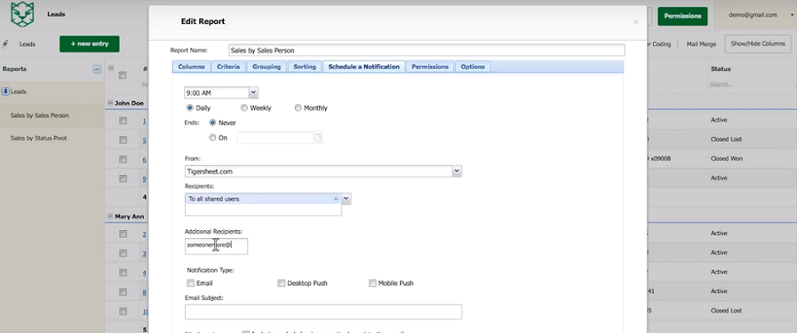Switch to the Columns tab
This screenshot has width=797, height=333.
[191, 67]
